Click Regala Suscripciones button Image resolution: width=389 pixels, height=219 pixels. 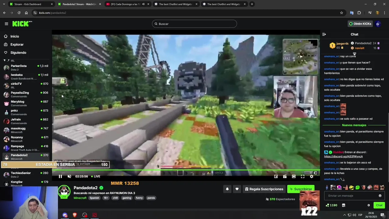point(264,189)
